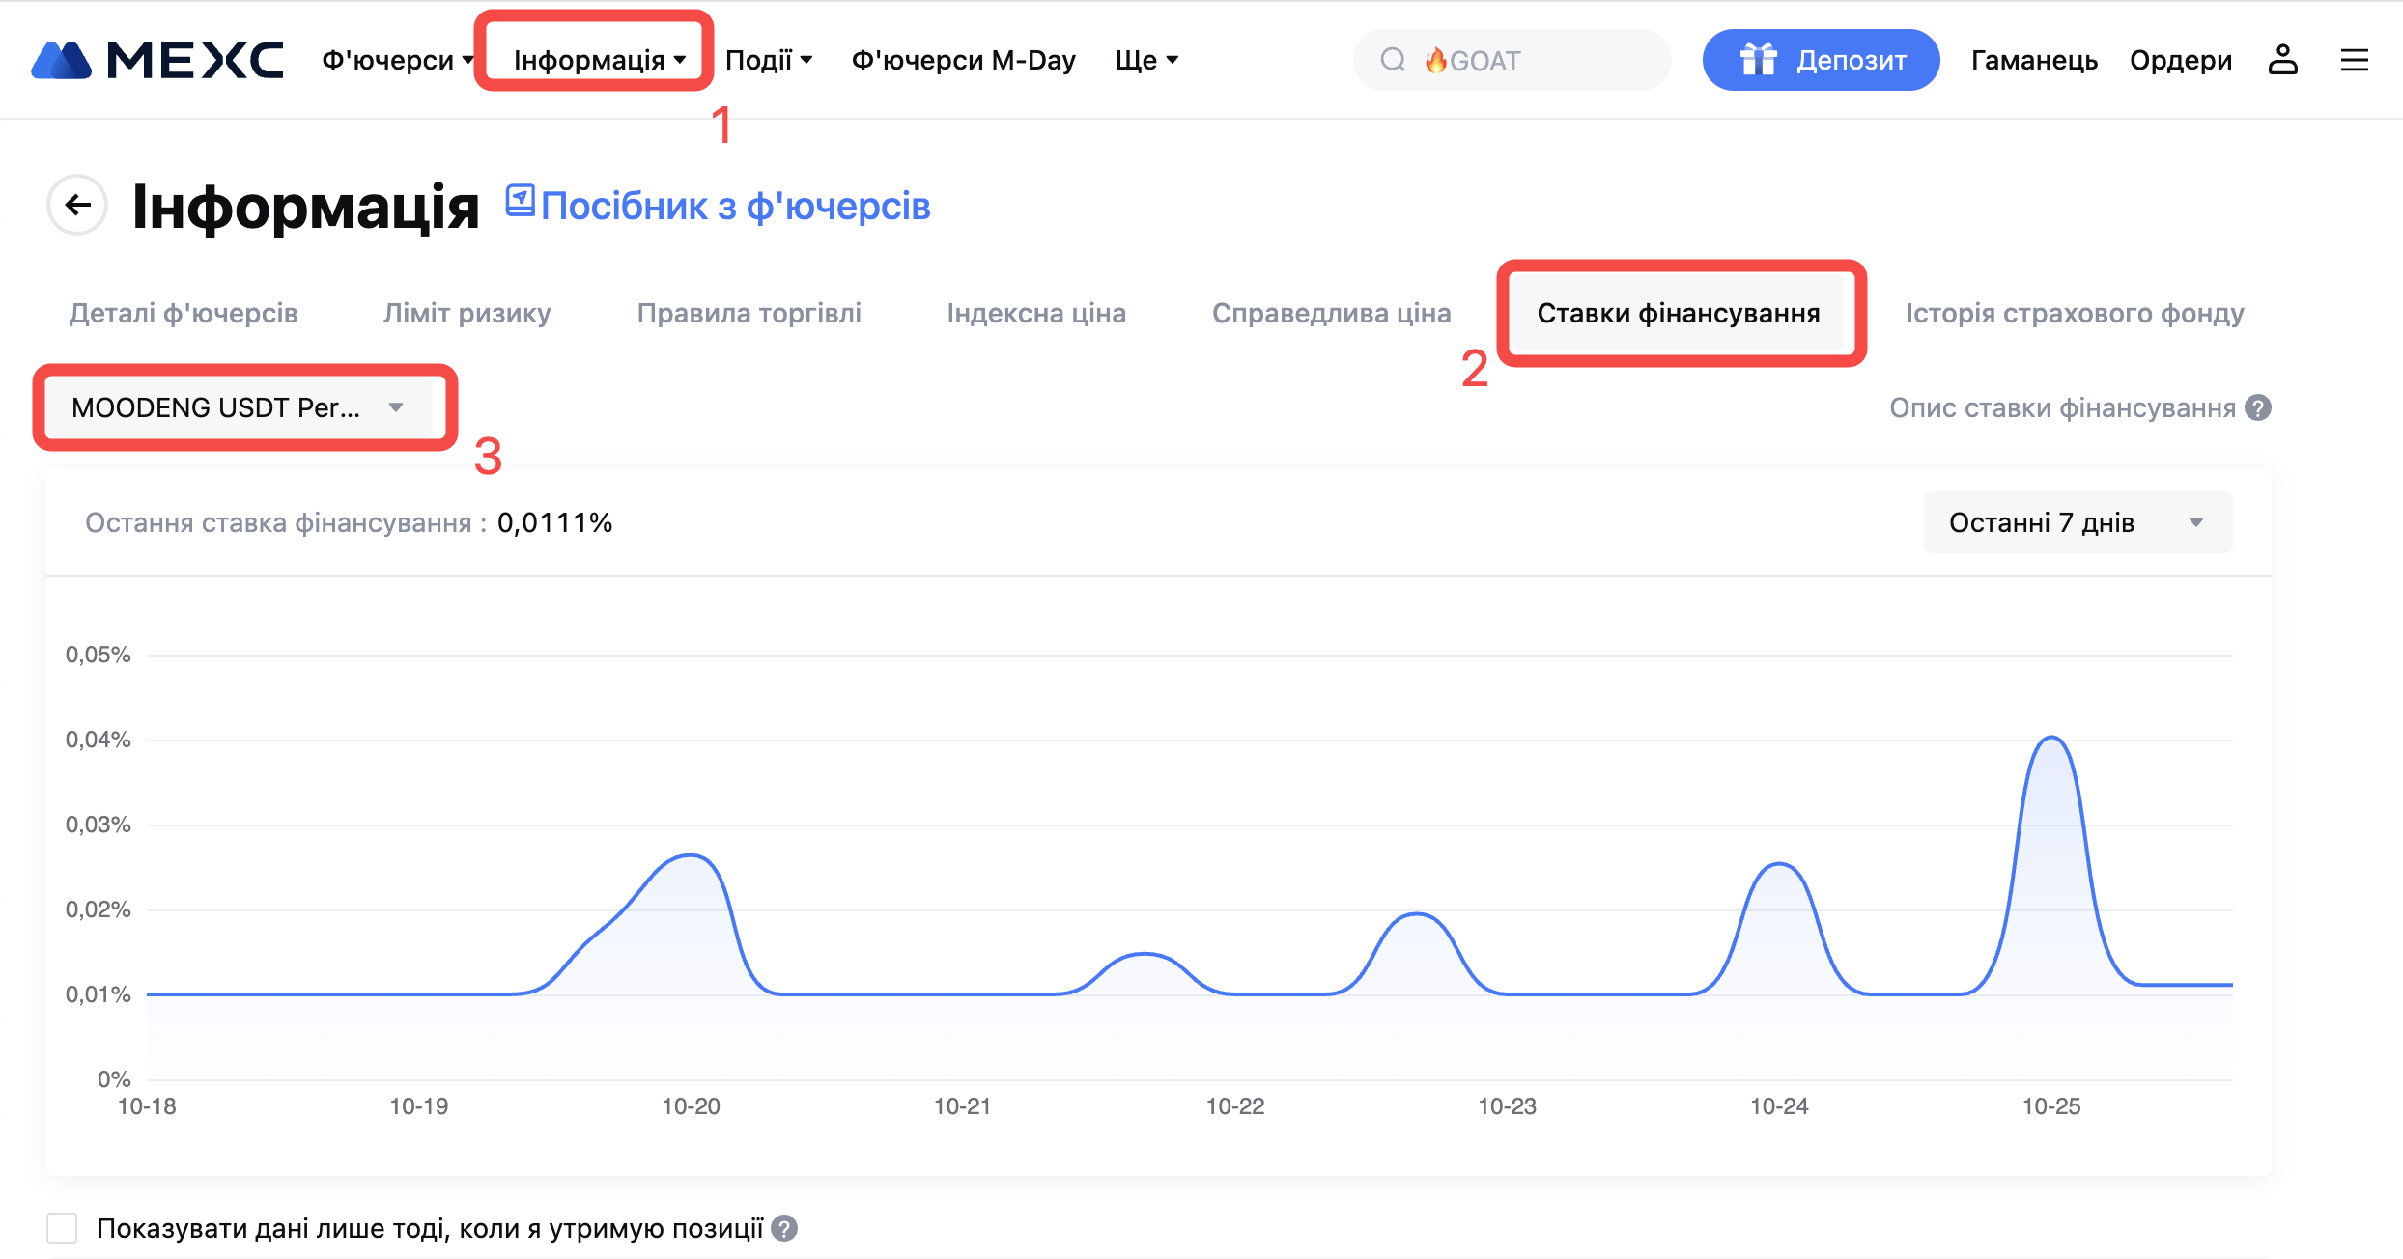Click the MEXC logo
This screenshot has height=1259, width=2403.
pyautogui.click(x=157, y=60)
